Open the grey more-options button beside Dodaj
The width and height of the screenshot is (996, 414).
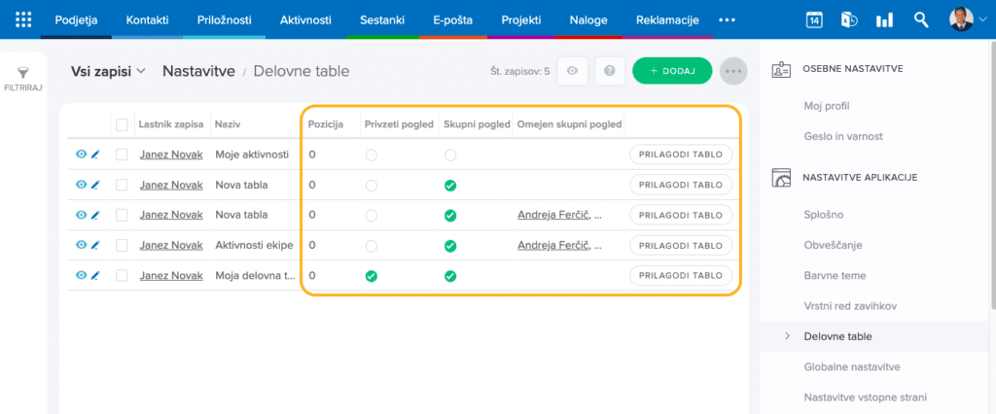click(733, 71)
